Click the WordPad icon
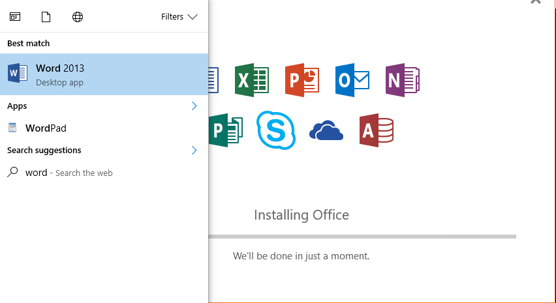The image size is (556, 303). pos(12,128)
